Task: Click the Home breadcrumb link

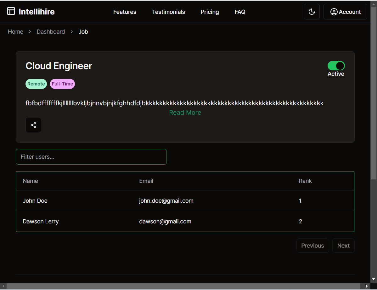Action: [15, 32]
